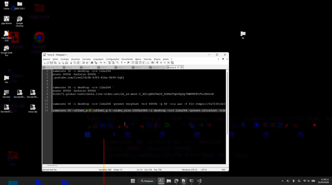Click the Stop Recording macro icon
The width and height of the screenshot is (332, 185).
point(161,63)
